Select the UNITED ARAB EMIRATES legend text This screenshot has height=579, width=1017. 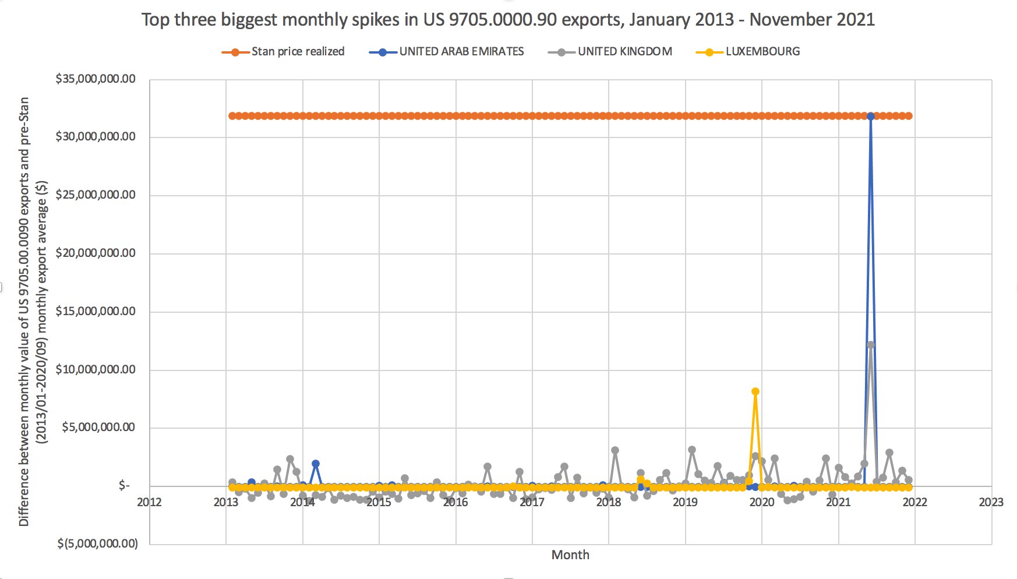[461, 51]
